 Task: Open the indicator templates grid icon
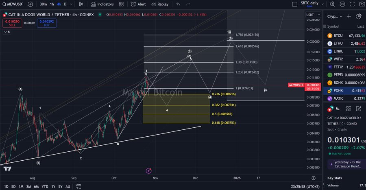pos(121,4)
